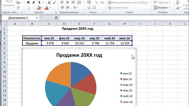Decrease font size with small A icon

pyautogui.click(x=54, y=2)
